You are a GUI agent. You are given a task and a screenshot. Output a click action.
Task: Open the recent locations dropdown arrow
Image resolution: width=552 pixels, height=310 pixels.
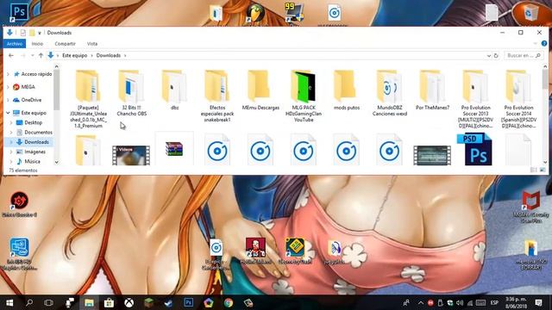[33, 55]
